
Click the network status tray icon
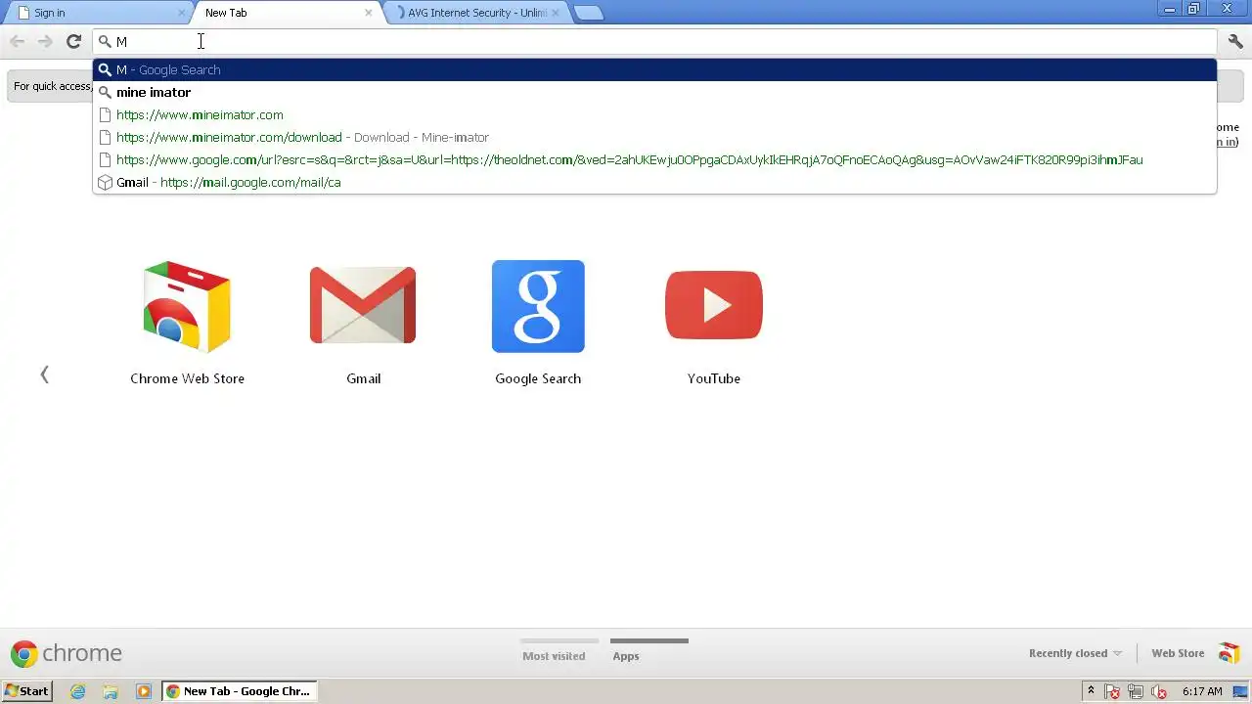(x=1136, y=691)
